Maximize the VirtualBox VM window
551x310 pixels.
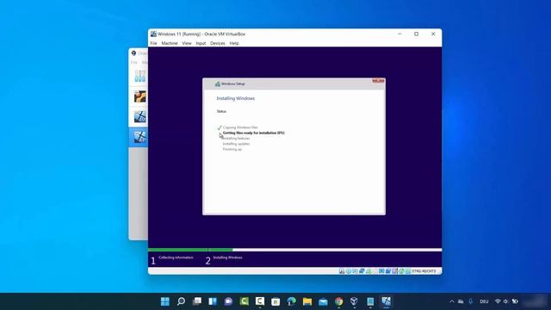pos(417,34)
